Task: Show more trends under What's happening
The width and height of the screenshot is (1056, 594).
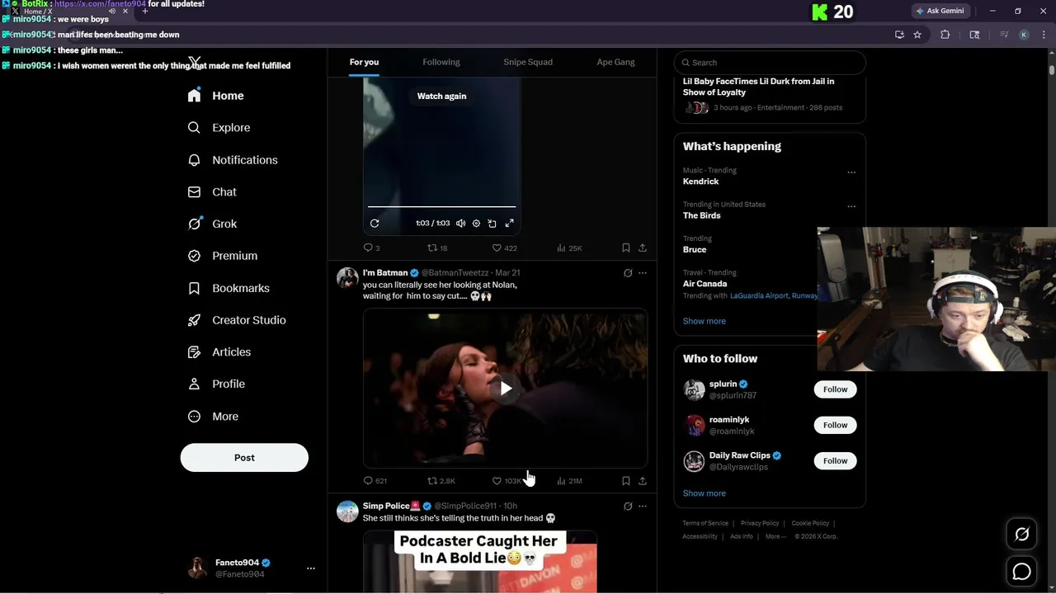Action: (705, 321)
